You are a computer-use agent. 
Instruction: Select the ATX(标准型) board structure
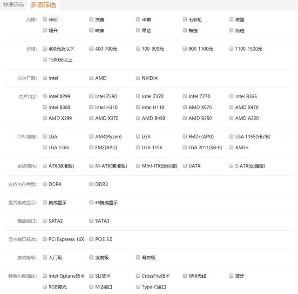[45, 166]
